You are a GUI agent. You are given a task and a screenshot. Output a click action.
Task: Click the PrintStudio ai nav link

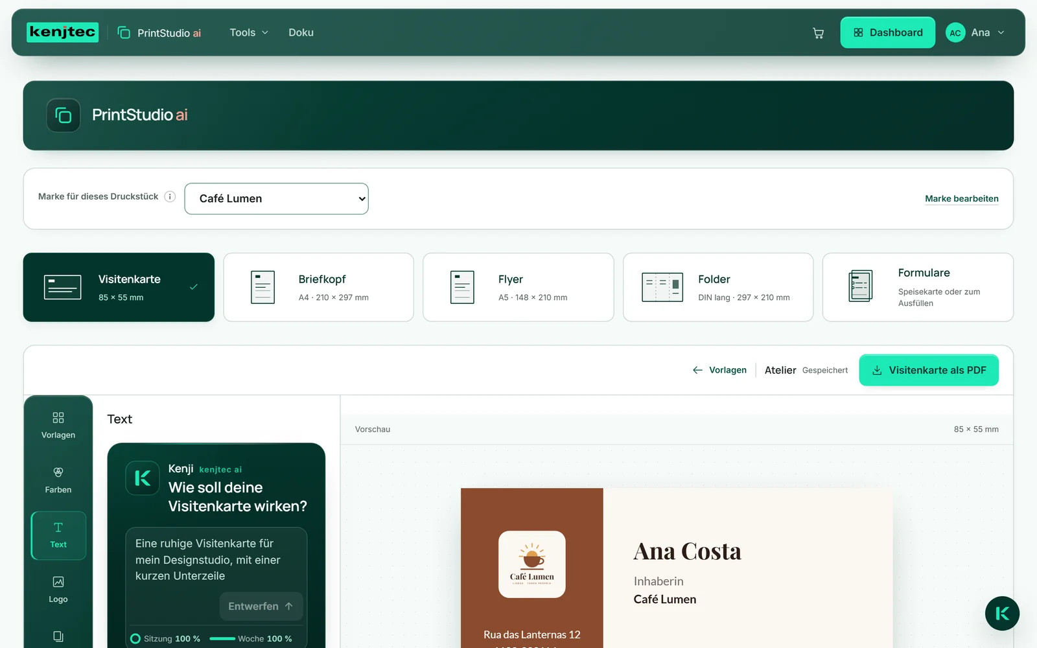(x=159, y=33)
